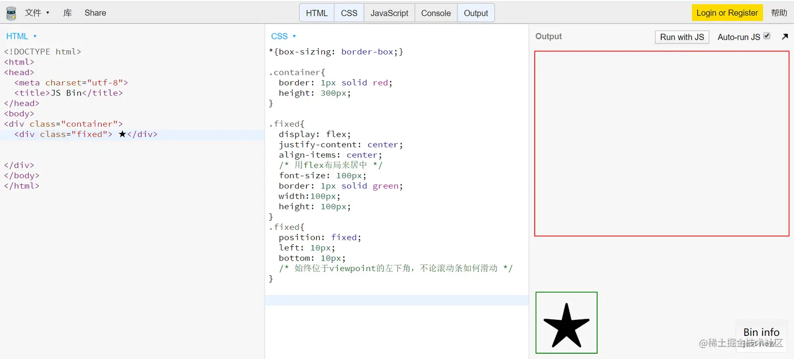Click the viewpoint的左下角 comment line
This screenshot has width=794, height=359.
pyautogui.click(x=396, y=268)
